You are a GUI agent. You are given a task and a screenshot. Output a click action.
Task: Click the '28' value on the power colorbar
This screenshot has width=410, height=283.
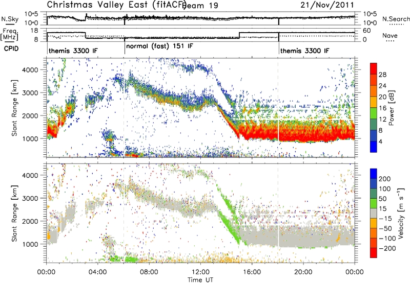coord(382,75)
